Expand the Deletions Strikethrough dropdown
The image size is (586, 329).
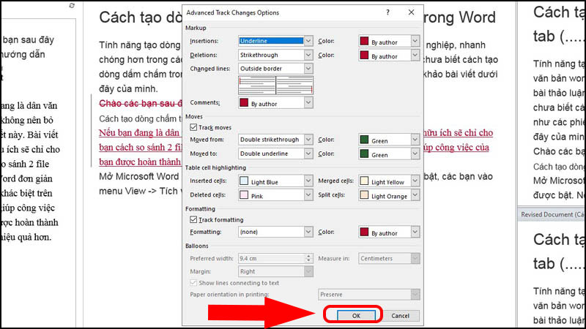coord(276,55)
